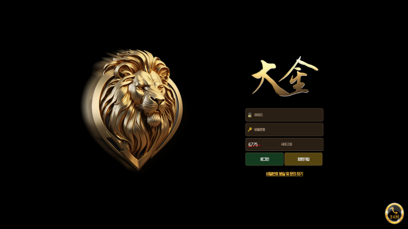Image resolution: width=408 pixels, height=229 pixels.
Task: Click the captcha row's empty area right of 새로고침
Action: (x=308, y=144)
